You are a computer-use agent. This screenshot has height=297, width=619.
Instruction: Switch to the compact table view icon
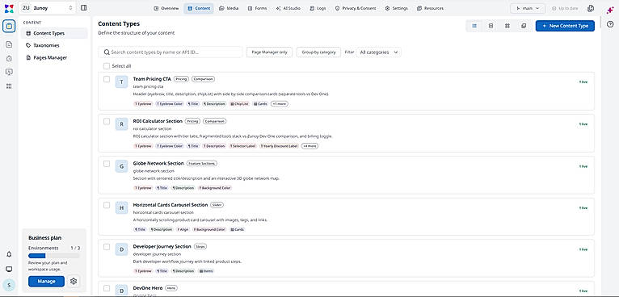491,26
